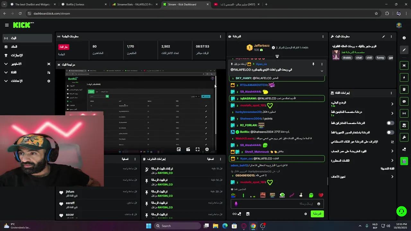Expand the account age restrictions chevron
This screenshot has width=411, height=231.
pyautogui.click(x=392, y=151)
